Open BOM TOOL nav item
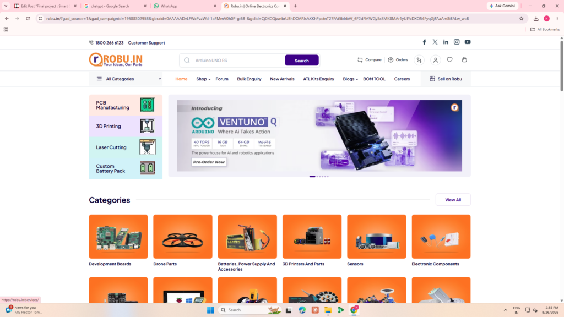Viewport: 564px width, 317px height. (x=374, y=79)
